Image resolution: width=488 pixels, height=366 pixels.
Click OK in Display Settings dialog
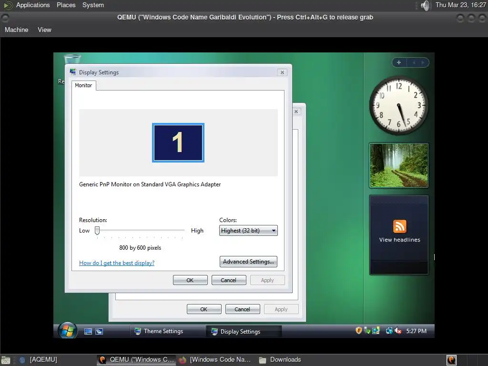coord(190,280)
